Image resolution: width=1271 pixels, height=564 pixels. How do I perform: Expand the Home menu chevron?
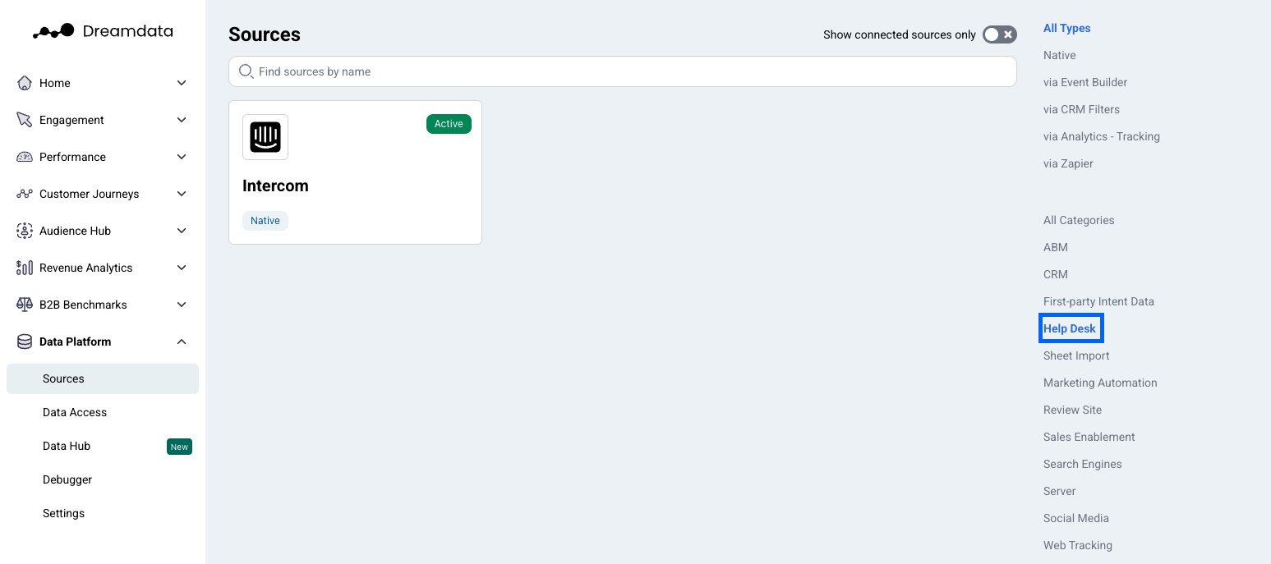point(182,83)
